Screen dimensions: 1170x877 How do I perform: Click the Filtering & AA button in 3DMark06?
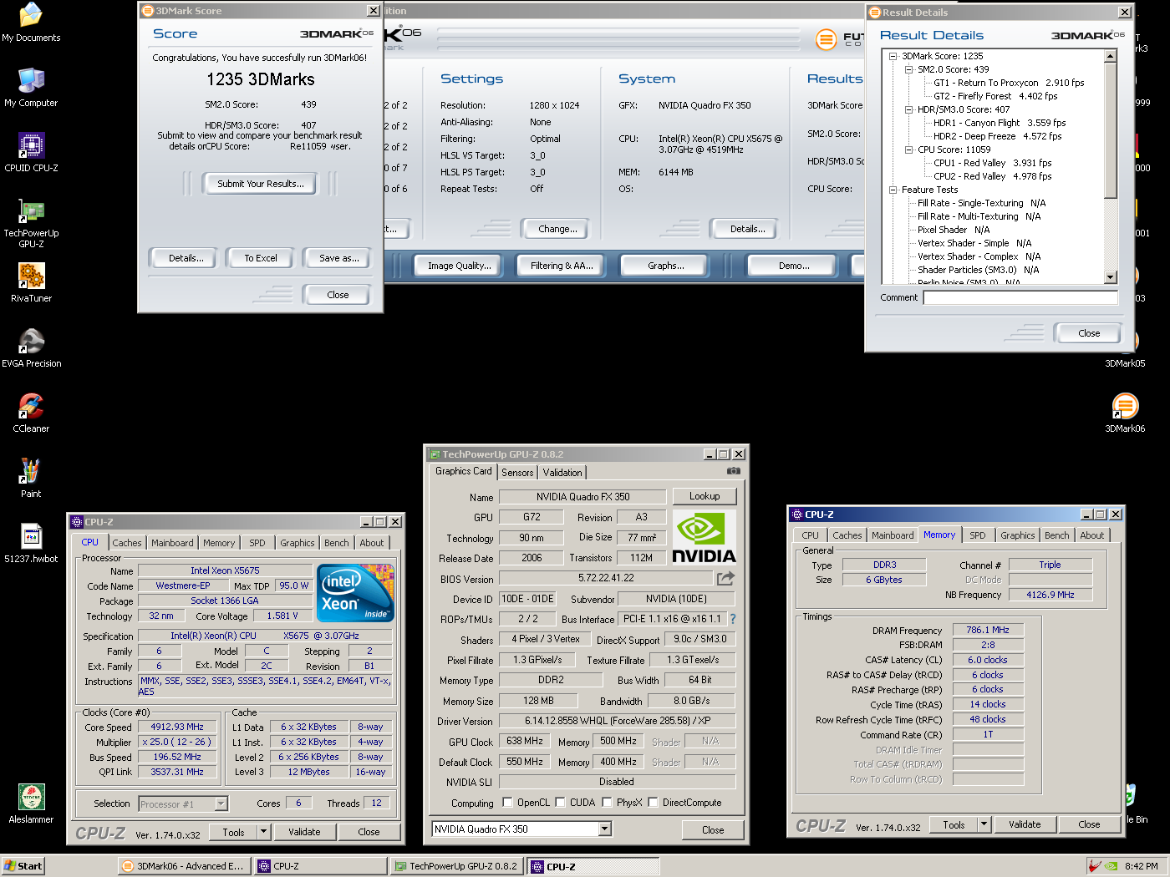(x=562, y=266)
